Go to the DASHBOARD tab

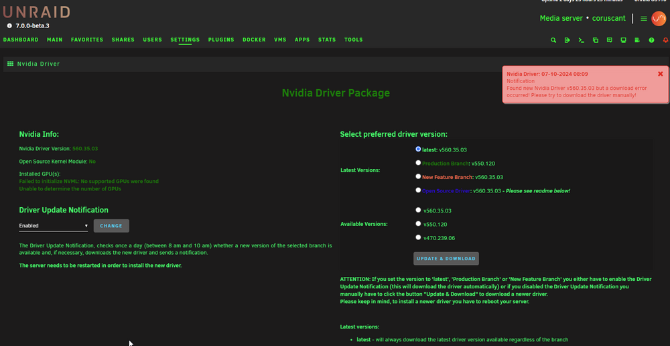click(x=21, y=40)
